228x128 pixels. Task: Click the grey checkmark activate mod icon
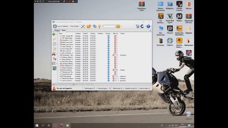(x=55, y=39)
